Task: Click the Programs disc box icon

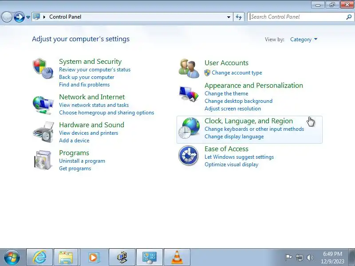Action: click(x=43, y=160)
